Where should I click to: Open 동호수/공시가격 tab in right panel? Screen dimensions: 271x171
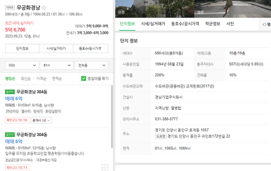[x=185, y=24]
